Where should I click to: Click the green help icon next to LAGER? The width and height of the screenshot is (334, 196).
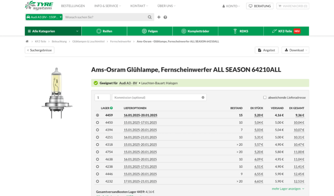tap(111, 108)
